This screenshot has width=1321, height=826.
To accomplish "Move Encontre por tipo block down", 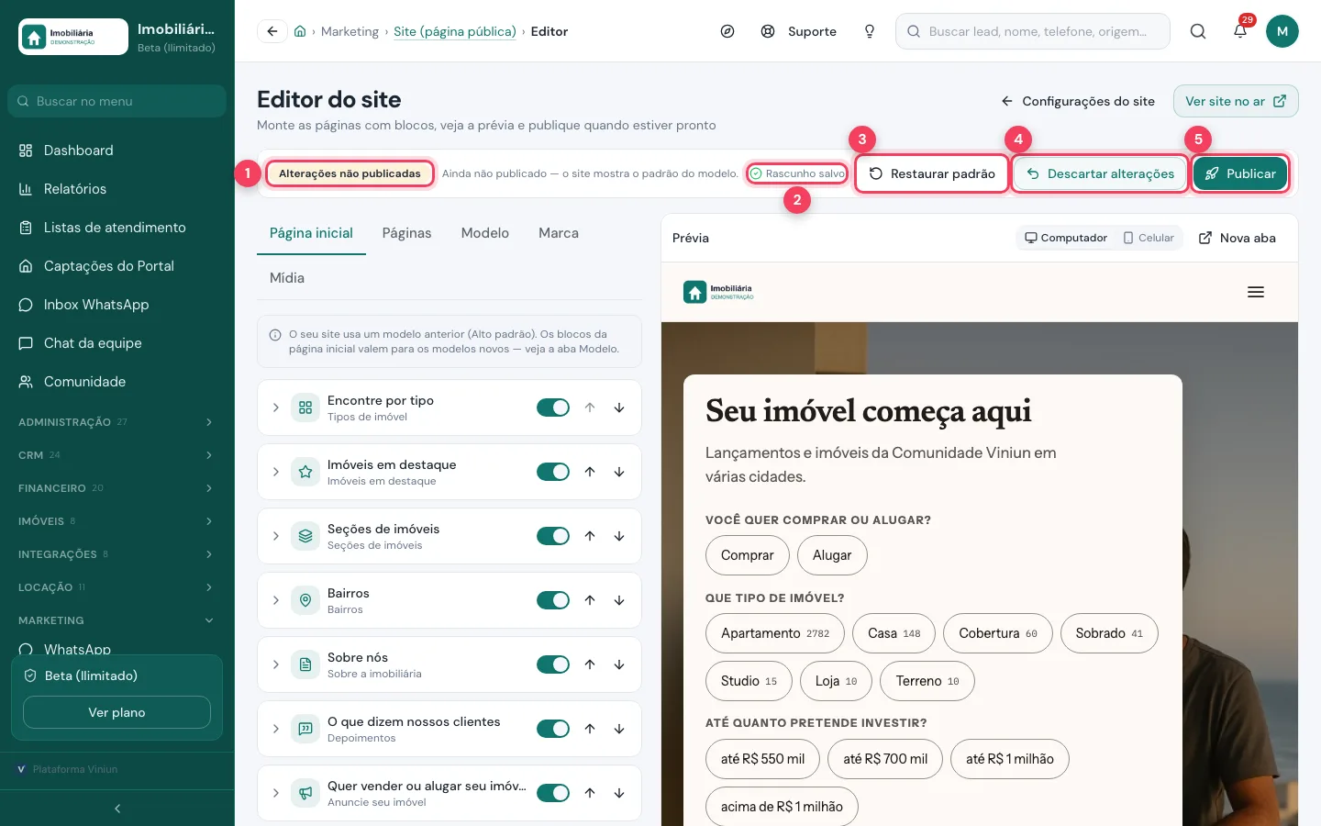I will point(619,407).
